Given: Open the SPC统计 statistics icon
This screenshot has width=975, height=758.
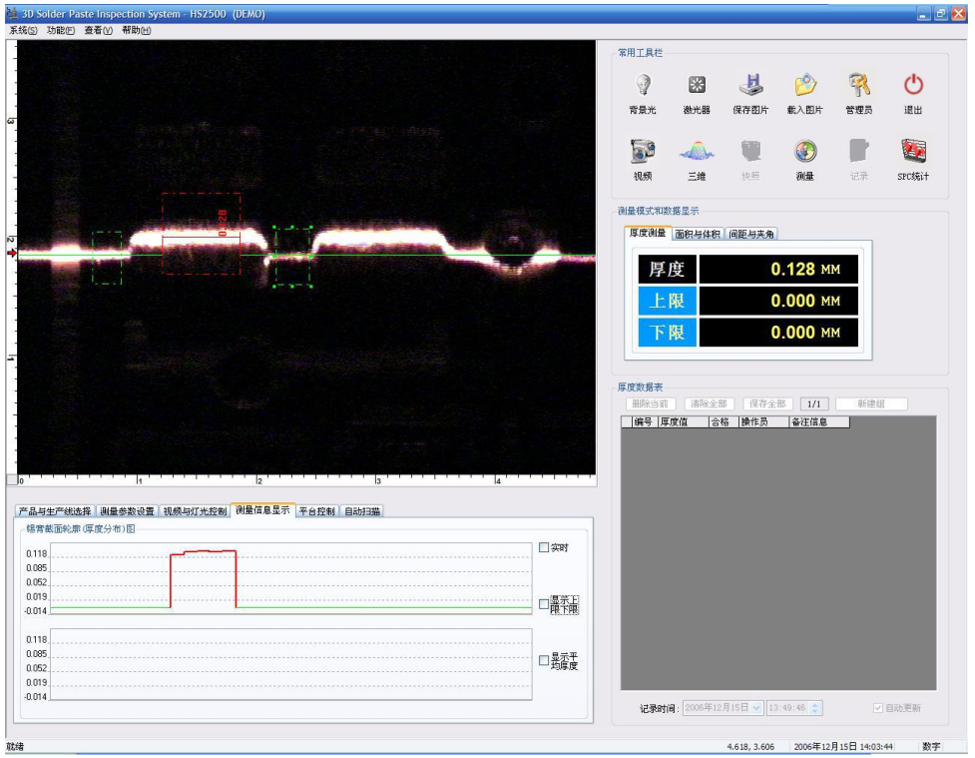Looking at the screenshot, I should point(913,152).
